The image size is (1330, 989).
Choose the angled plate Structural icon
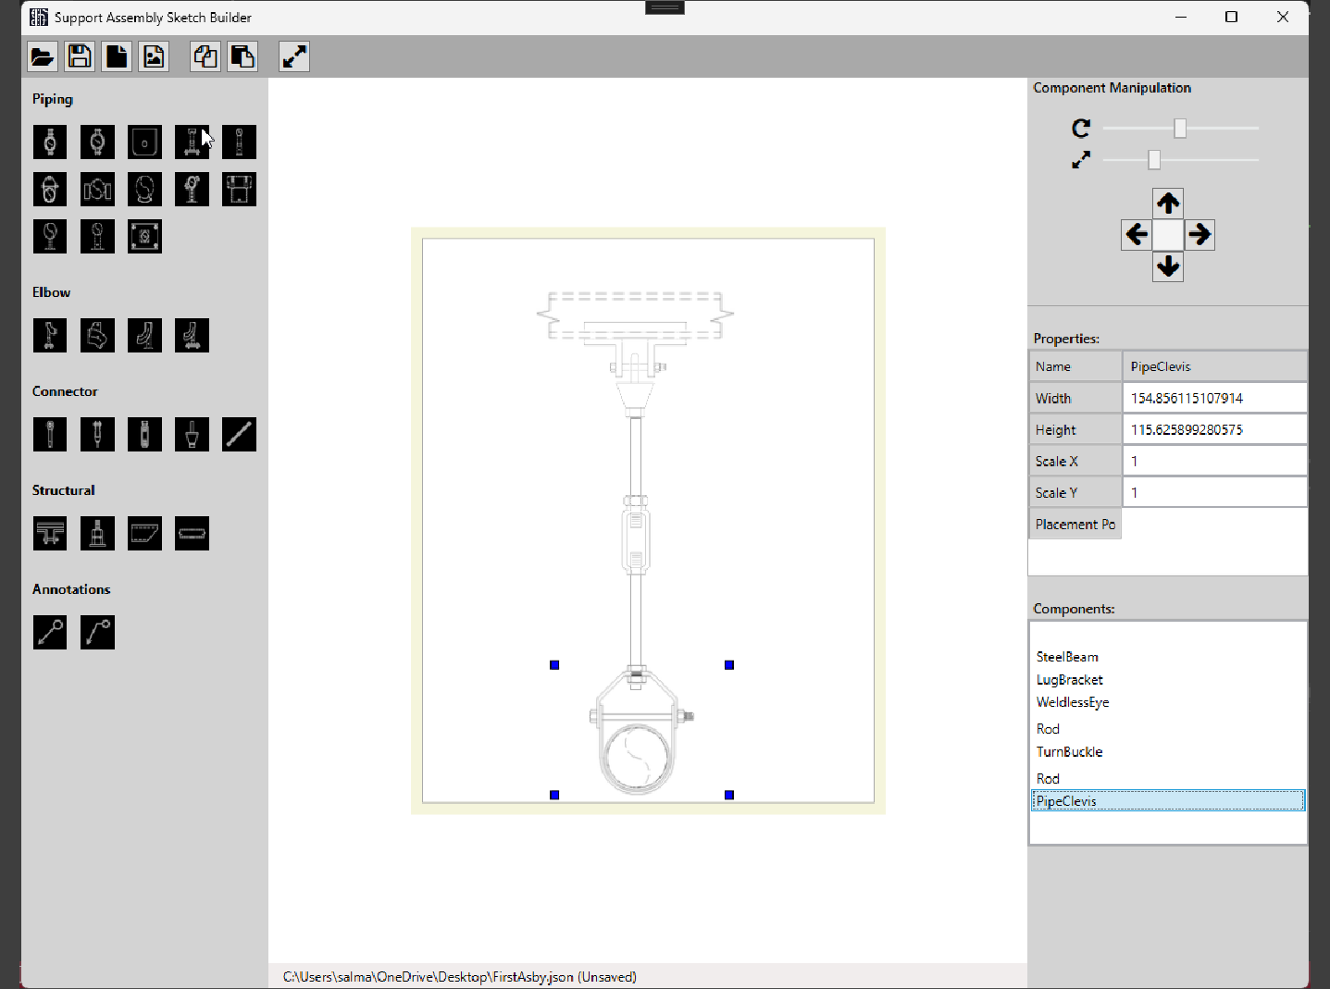pyautogui.click(x=144, y=534)
